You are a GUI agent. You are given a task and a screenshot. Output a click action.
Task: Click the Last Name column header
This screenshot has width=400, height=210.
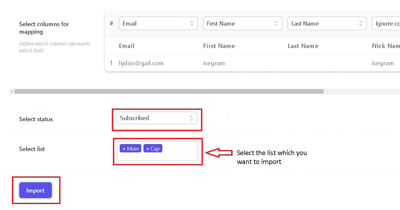click(303, 46)
